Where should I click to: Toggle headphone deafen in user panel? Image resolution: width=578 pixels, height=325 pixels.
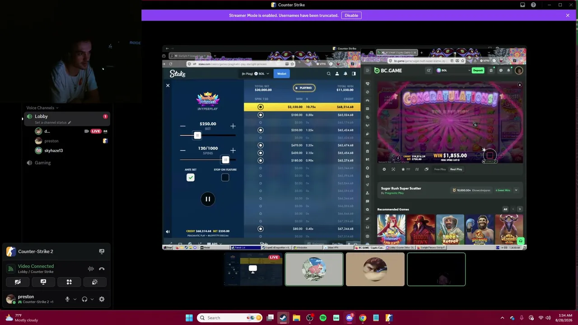[84, 299]
